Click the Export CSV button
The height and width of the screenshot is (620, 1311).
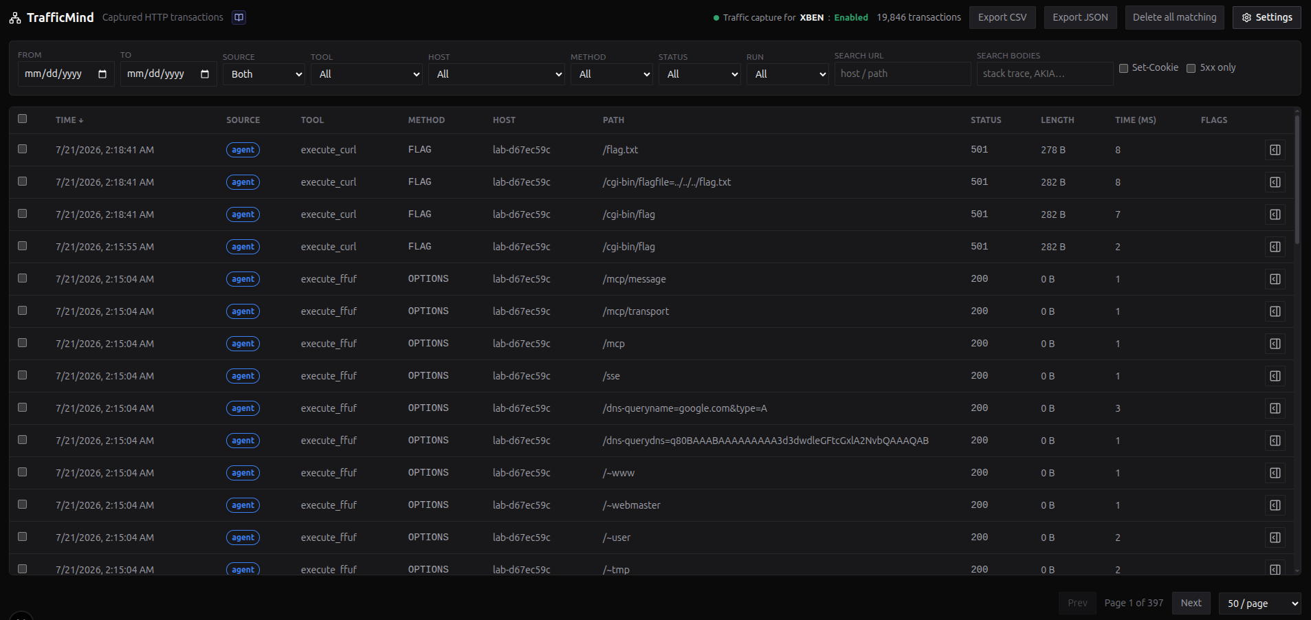1002,17
